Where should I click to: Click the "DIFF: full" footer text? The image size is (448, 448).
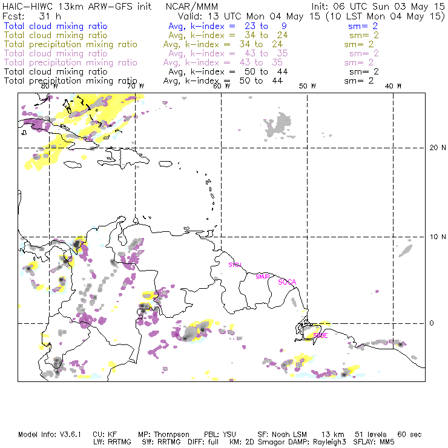(x=203, y=442)
